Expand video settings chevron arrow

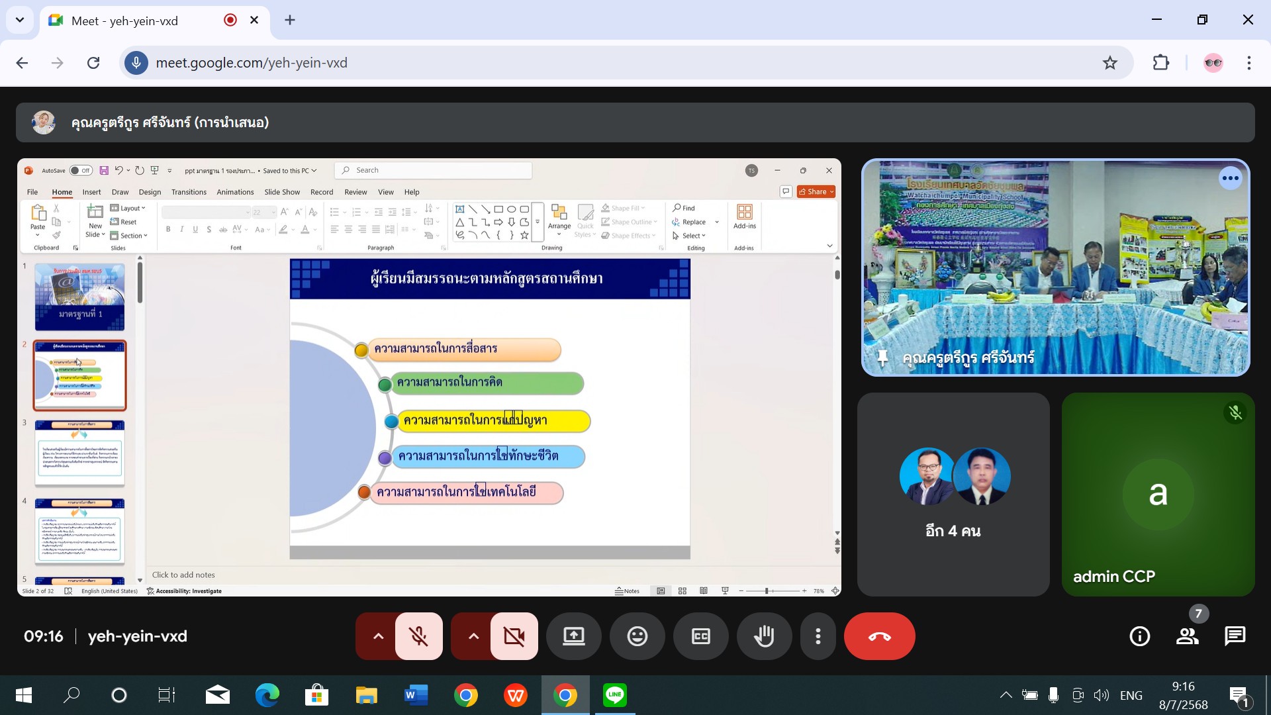click(x=473, y=636)
